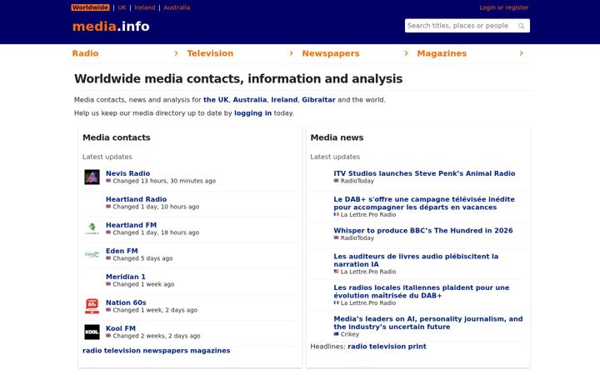This screenshot has height=375, width=600.
Task: Click 'television' link under Media contacts
Action: [122, 351]
